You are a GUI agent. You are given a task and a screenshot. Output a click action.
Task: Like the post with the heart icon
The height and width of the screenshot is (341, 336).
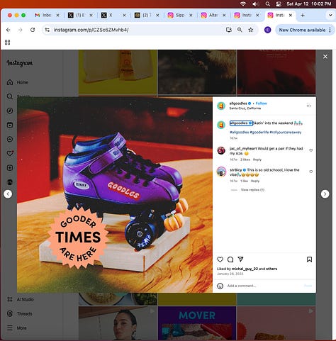click(220, 259)
